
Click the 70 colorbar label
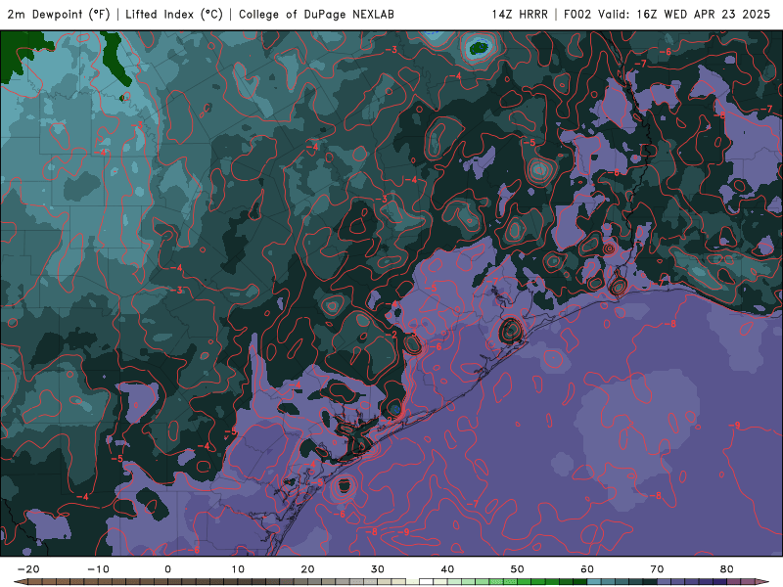tap(657, 569)
